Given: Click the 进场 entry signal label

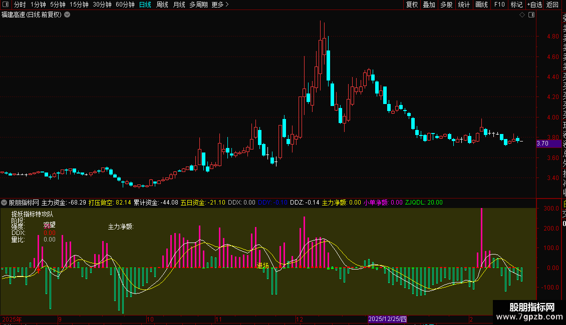Looking at the screenshot, I should click(x=263, y=265).
